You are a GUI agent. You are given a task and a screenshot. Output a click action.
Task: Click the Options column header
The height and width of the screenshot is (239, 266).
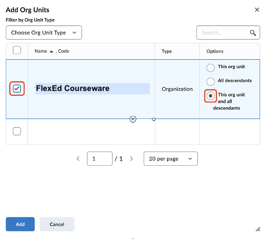click(x=215, y=51)
